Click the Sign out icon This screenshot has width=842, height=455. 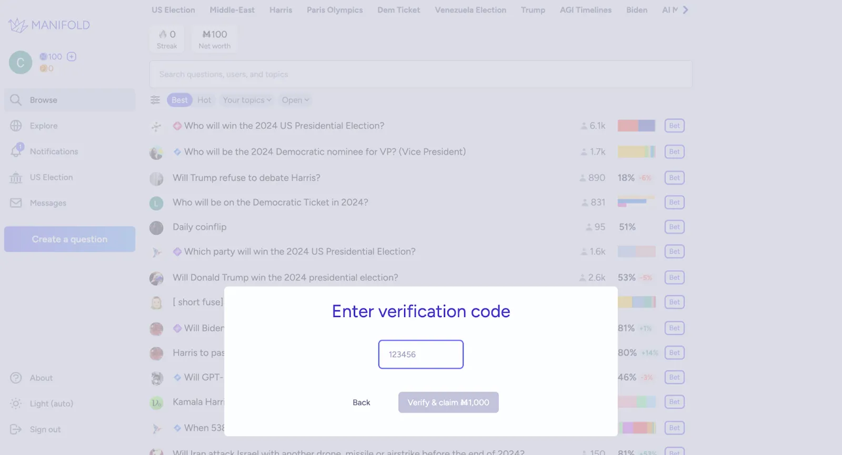click(x=16, y=429)
